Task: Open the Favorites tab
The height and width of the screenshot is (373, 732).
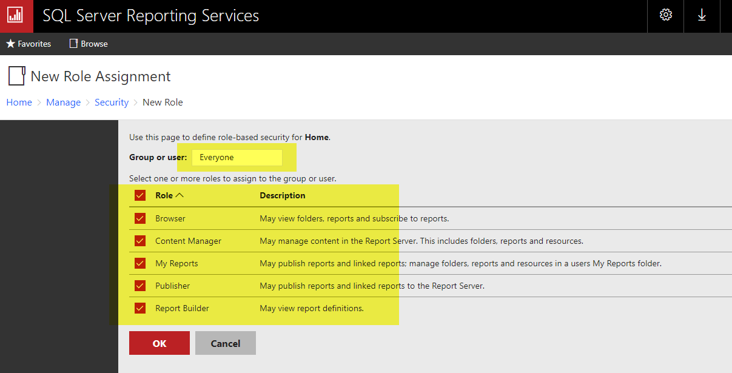Action: 34,44
